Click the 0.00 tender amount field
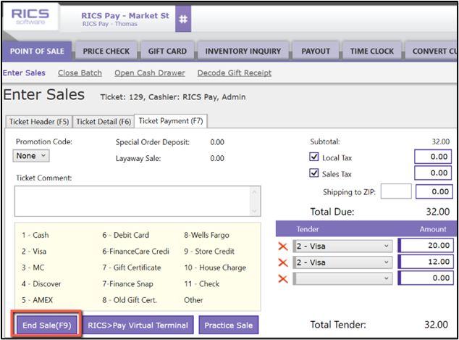Image resolution: width=459 pixels, height=340 pixels. pyautogui.click(x=426, y=278)
